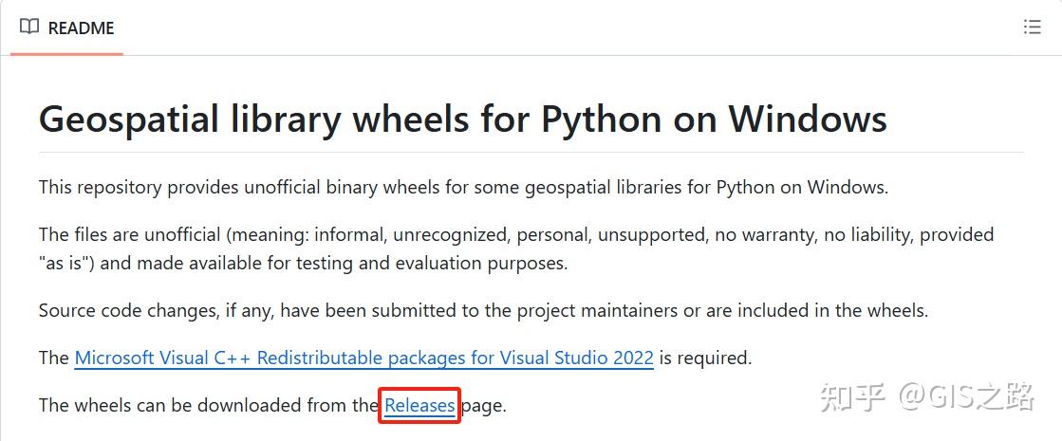
Task: Open the outline list icon
Action: [1033, 28]
